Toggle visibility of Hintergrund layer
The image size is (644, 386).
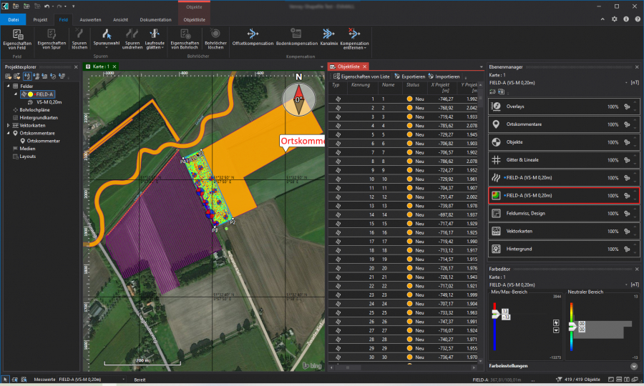[497, 248]
